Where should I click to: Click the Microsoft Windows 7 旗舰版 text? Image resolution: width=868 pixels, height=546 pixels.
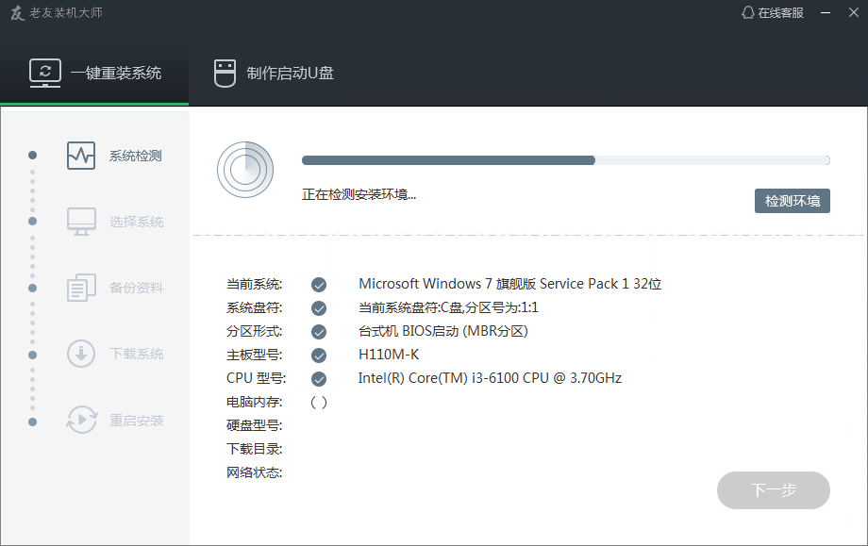click(x=509, y=284)
